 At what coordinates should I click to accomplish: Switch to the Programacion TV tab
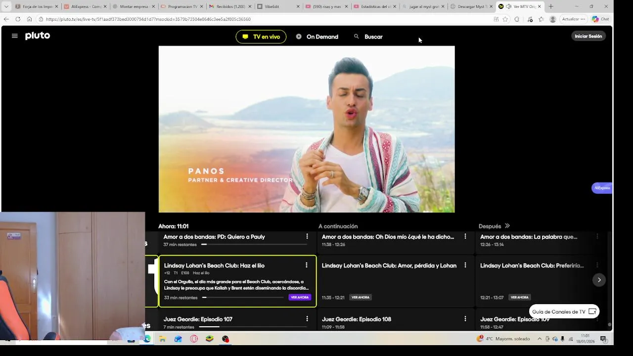point(181,6)
